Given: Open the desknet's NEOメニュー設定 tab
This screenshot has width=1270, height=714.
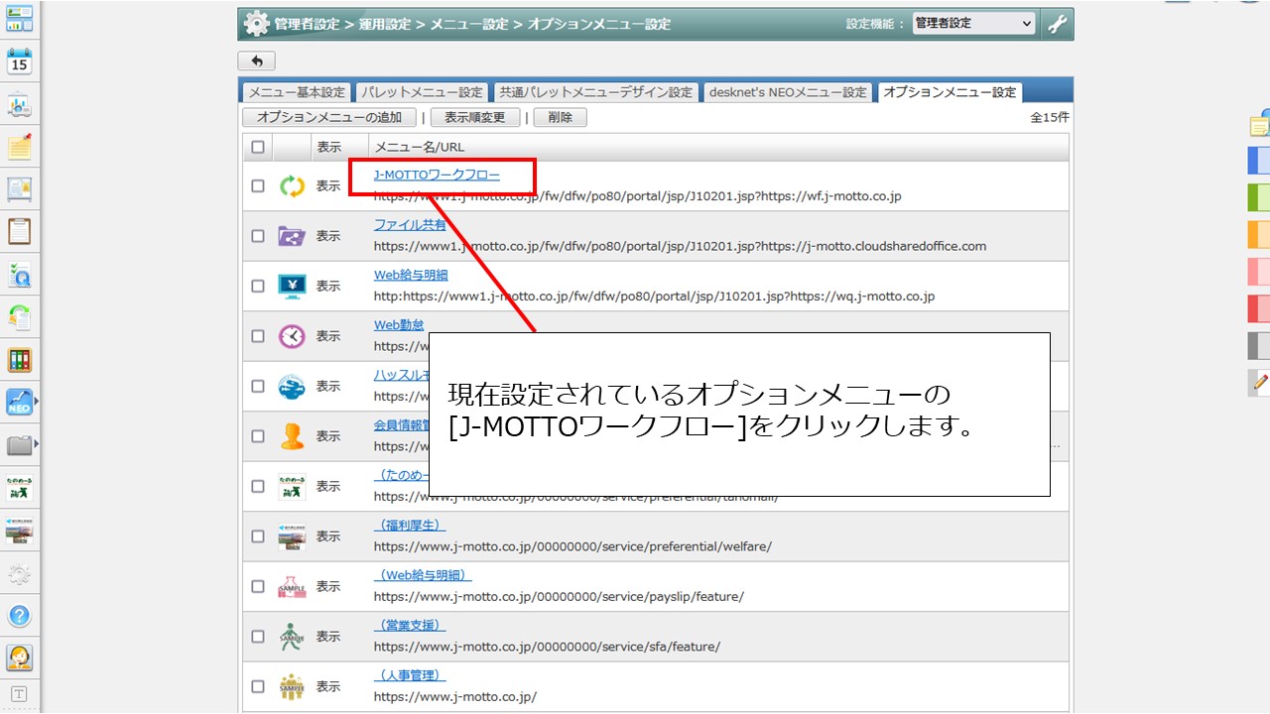Looking at the screenshot, I should click(788, 92).
